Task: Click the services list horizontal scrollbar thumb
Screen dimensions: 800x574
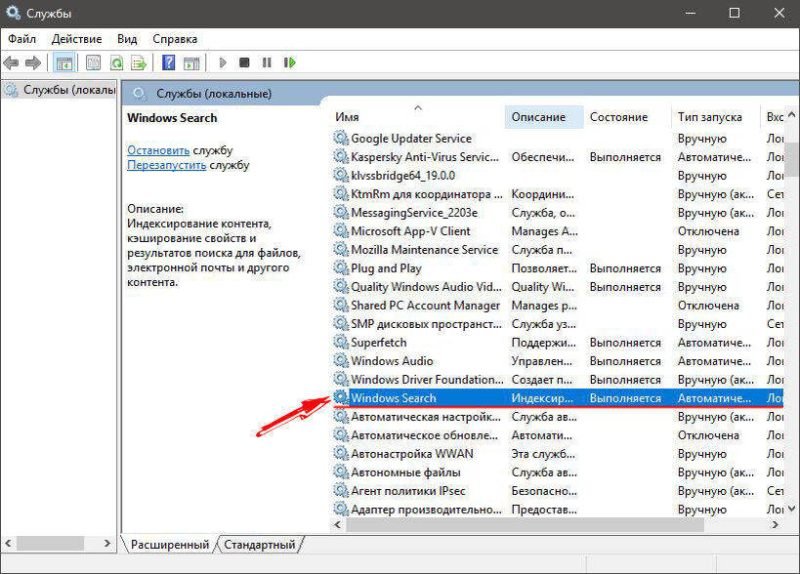Action: [x=526, y=524]
